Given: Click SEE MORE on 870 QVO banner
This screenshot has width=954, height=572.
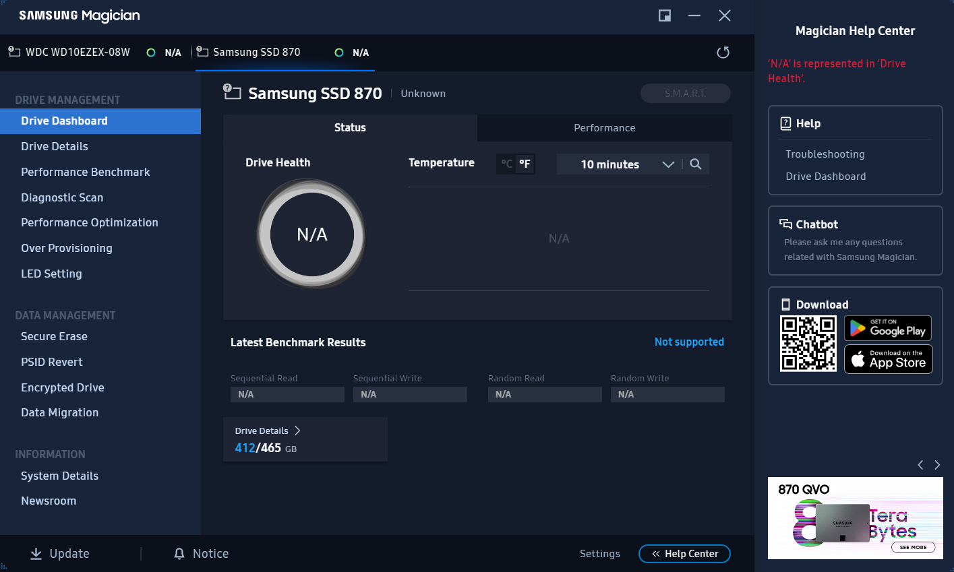Looking at the screenshot, I should [914, 547].
